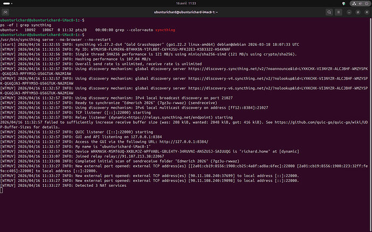Screen dimensions: 372x232
Task: Click "pts/0" in the ps output
Action: (81, 30)
